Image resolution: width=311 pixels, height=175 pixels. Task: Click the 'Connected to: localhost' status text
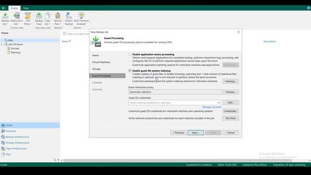[199, 165]
